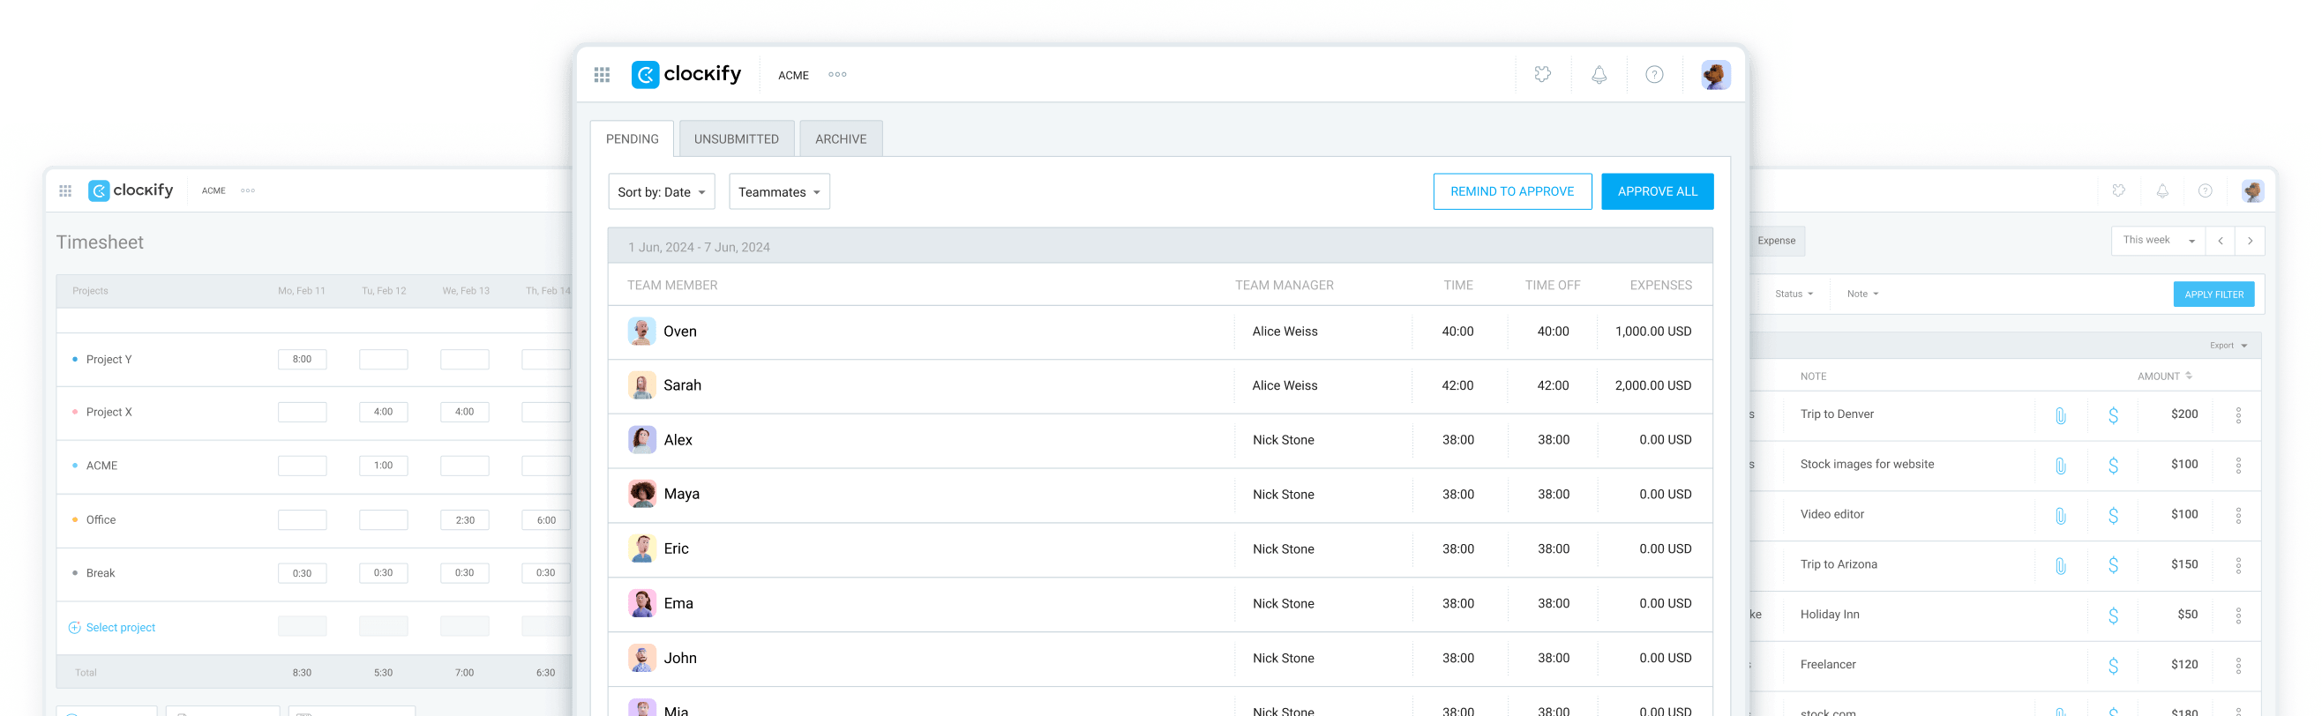Click the puzzle piece integrations icon

[x=1542, y=75]
